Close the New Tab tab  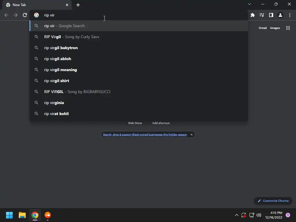67,5
